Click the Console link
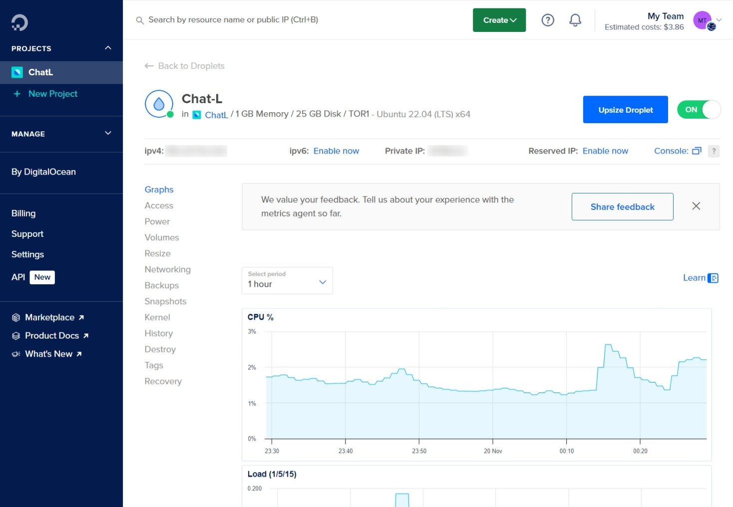The height and width of the screenshot is (507, 733). [x=671, y=151]
